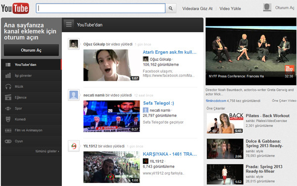Select Spor category

[x=31, y=109]
